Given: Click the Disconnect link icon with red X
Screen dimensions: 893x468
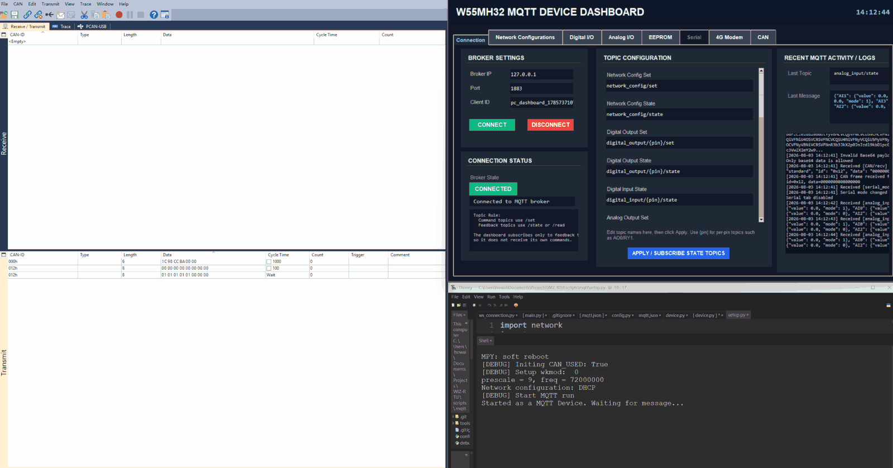Looking at the screenshot, I should point(39,15).
